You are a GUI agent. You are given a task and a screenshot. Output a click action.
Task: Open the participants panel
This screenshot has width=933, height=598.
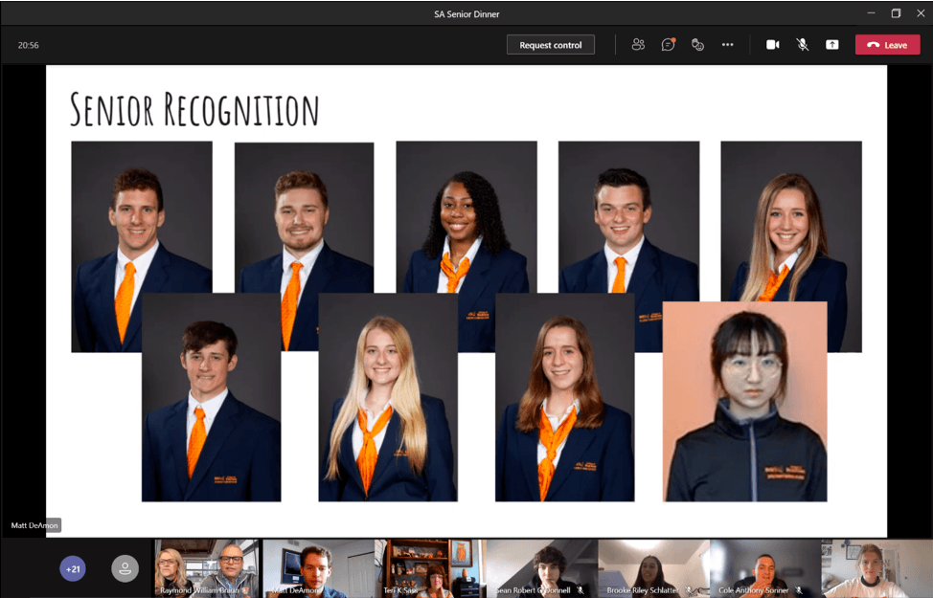click(638, 45)
